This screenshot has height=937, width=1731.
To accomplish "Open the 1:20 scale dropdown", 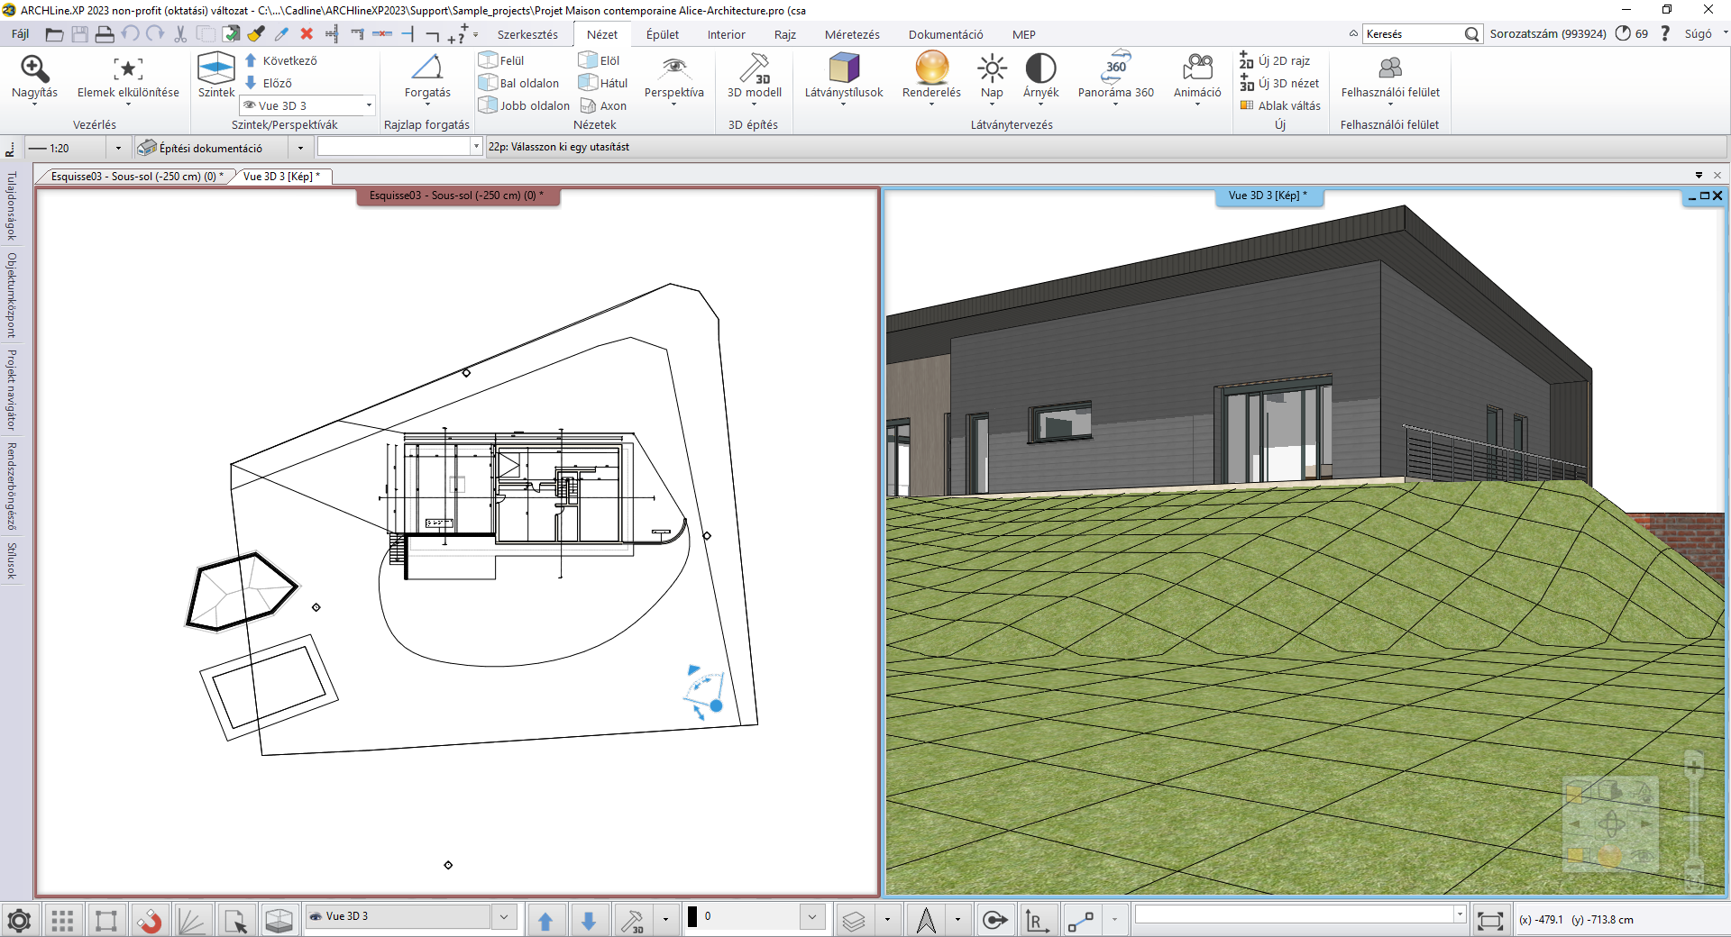I will 118,149.
